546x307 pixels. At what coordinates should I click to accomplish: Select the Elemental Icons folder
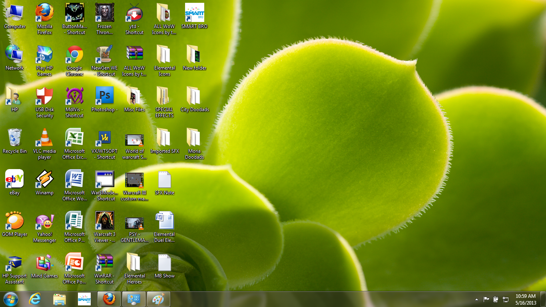tap(165, 60)
